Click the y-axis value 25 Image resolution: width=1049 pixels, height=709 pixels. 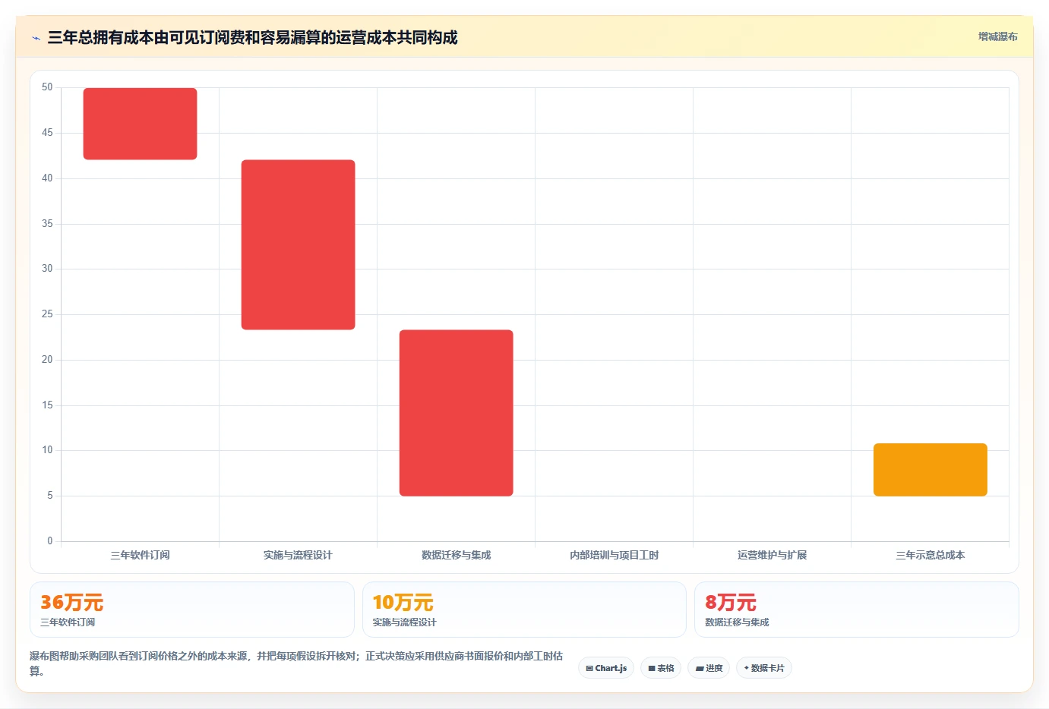pyautogui.click(x=47, y=314)
